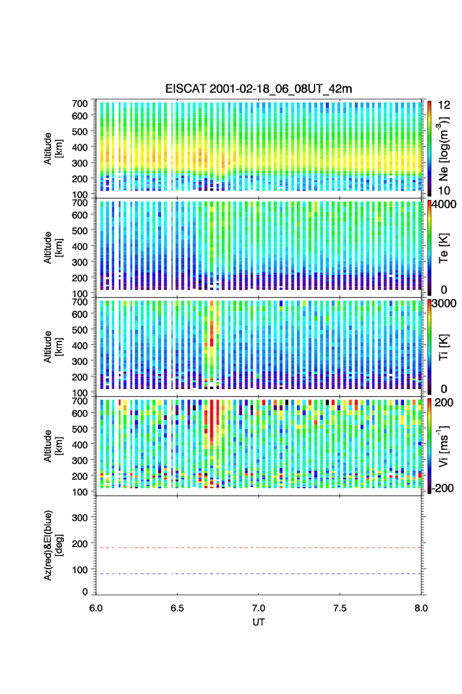This screenshot has height=694, width=462.
Task: Click the Az(red)&El(blue) axis label
Action: (54, 545)
